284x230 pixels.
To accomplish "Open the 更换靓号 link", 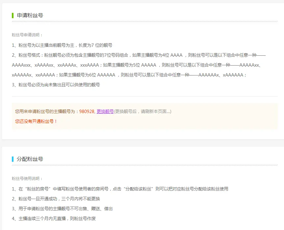I will [105, 111].
